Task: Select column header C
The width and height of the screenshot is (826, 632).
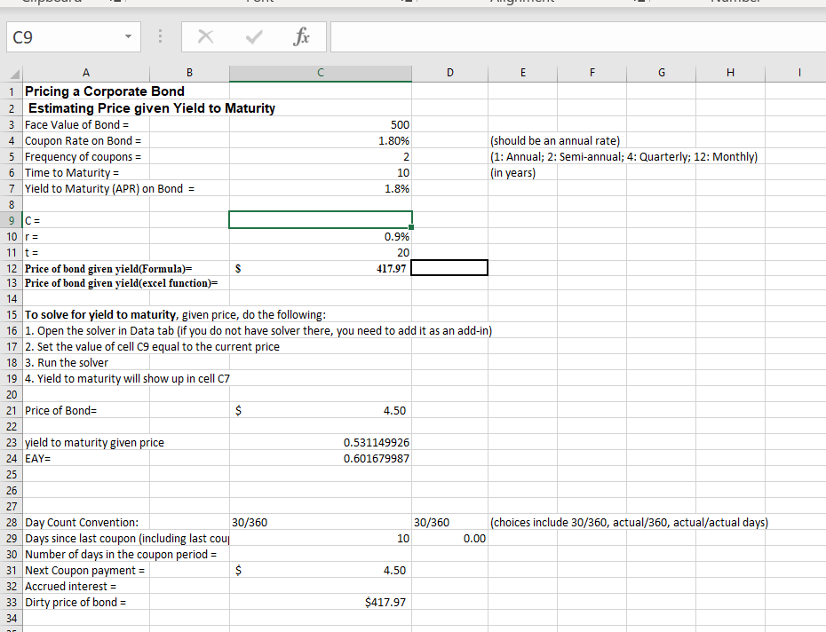Action: (x=320, y=72)
